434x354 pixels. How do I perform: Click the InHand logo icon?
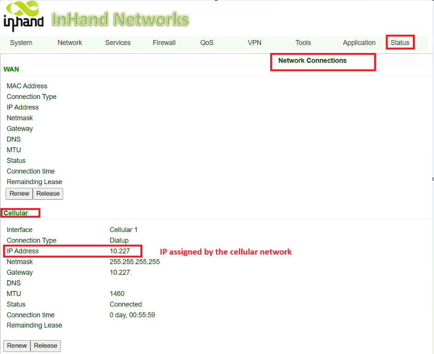tap(23, 16)
